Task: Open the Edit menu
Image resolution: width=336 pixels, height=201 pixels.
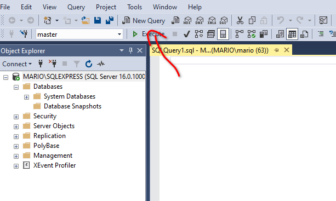Action: (26, 7)
